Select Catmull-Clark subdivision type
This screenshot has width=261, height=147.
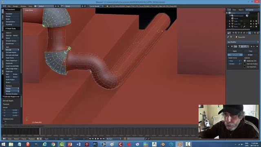coord(235,55)
